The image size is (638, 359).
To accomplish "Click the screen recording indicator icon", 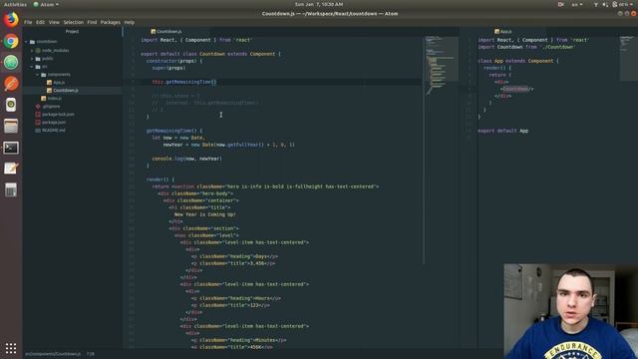I will (560, 4).
